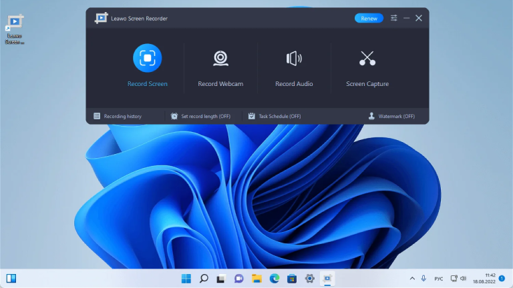Click the network tray icon
Screen dimensions: 513x288
pyautogui.click(x=454, y=279)
